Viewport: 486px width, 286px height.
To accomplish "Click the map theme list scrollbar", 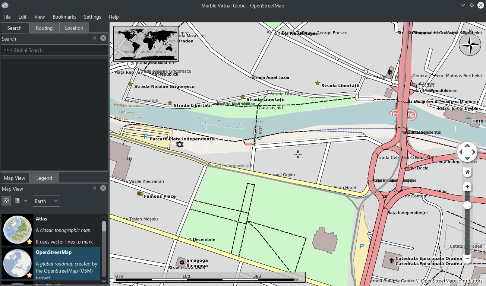I will click(104, 226).
